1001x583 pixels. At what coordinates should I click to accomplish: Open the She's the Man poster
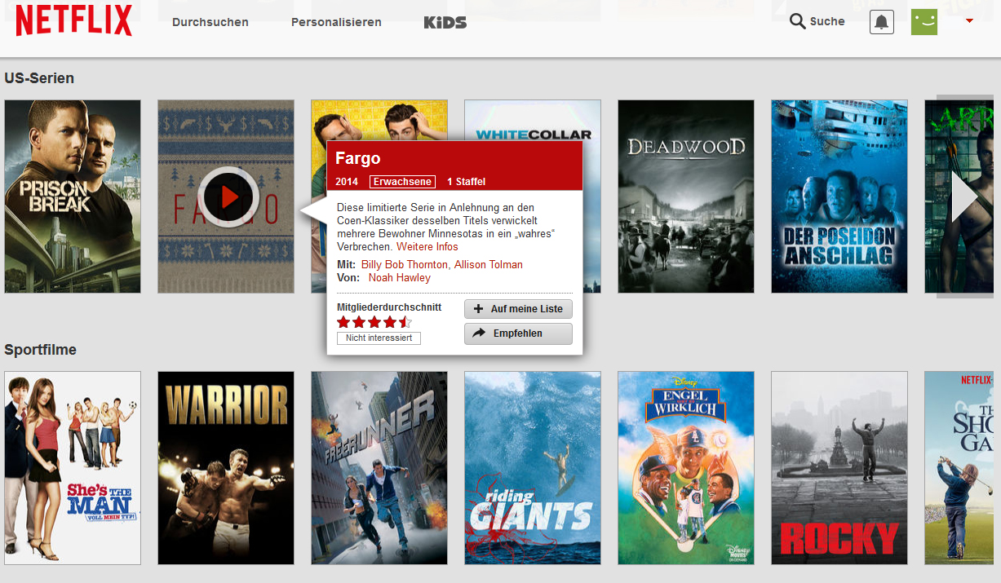pyautogui.click(x=73, y=468)
